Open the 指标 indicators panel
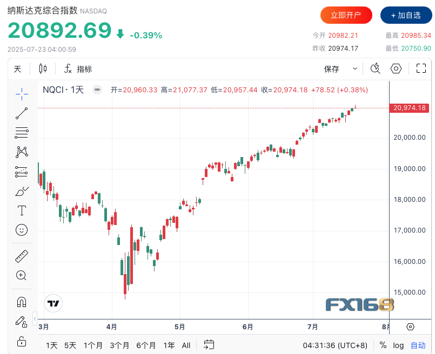This screenshot has width=435, height=354. pos(78,69)
